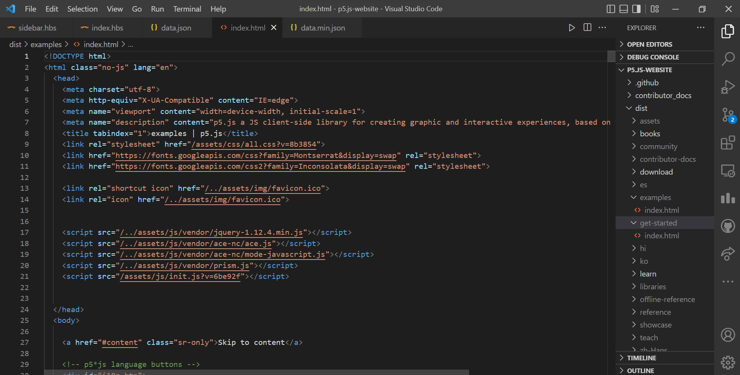
Task: Open index.html under examples folder
Action: point(665,210)
